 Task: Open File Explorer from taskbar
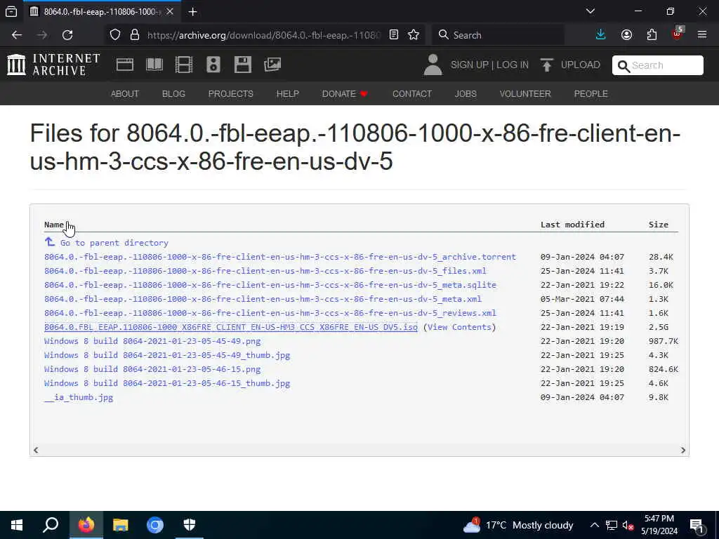click(x=120, y=525)
